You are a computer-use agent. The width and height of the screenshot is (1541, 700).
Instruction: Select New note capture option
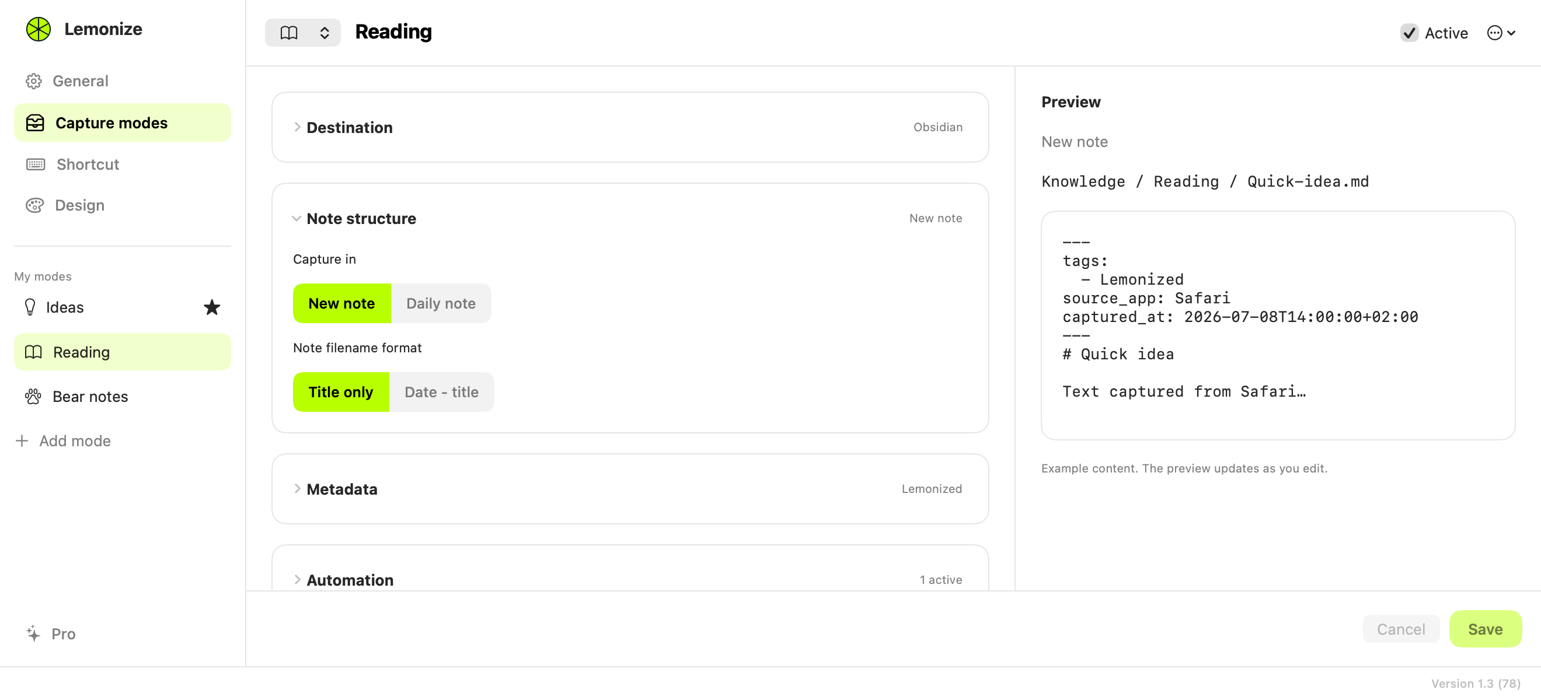[x=341, y=303]
